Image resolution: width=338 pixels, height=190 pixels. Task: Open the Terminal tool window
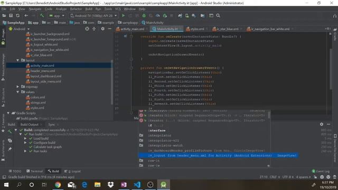point(35,171)
